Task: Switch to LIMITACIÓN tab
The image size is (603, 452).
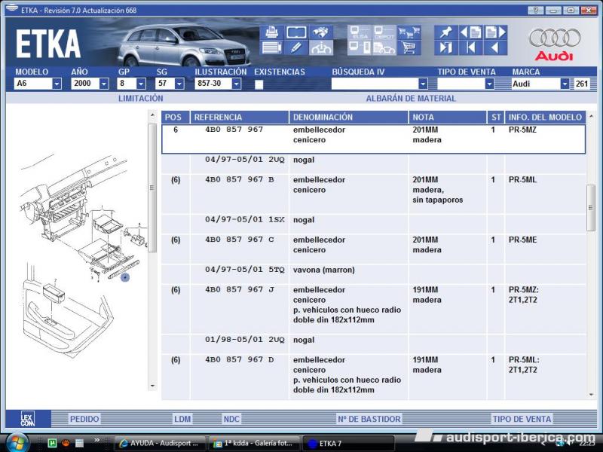Action: (x=141, y=99)
